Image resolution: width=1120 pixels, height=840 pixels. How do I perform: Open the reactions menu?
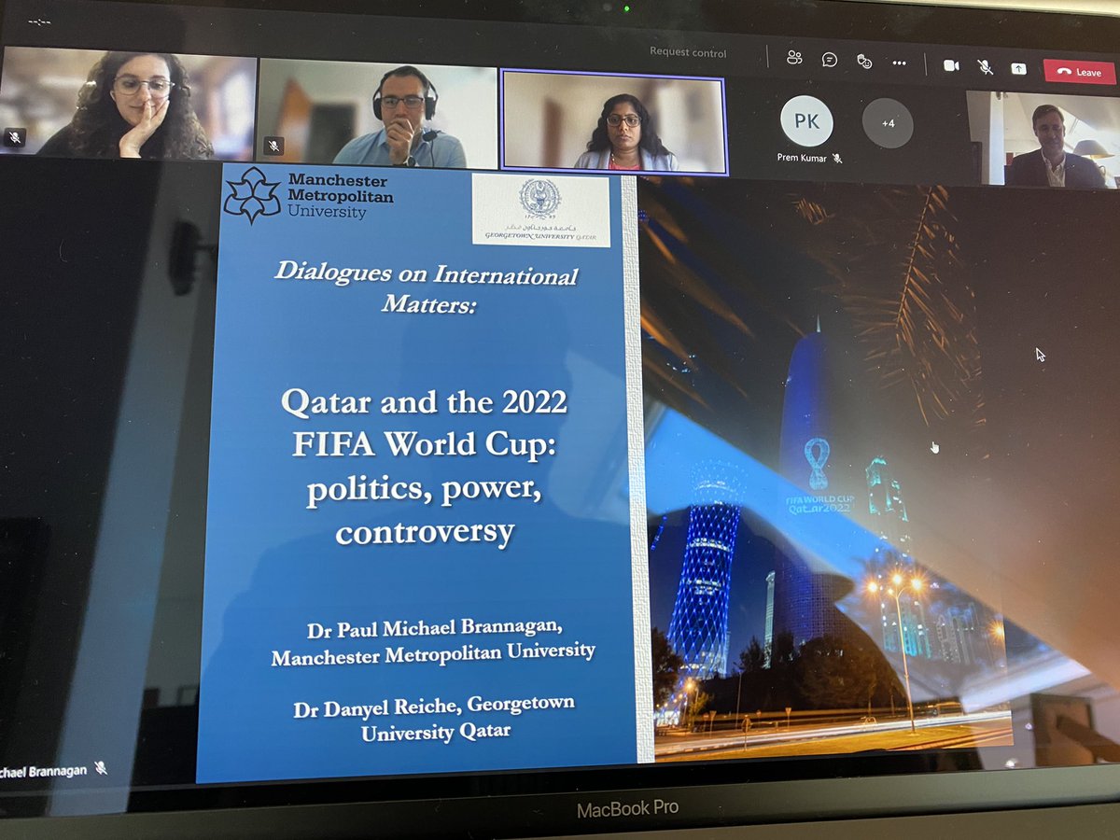864,62
